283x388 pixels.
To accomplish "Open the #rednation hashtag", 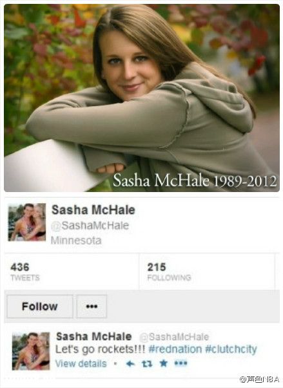I will pos(175,349).
